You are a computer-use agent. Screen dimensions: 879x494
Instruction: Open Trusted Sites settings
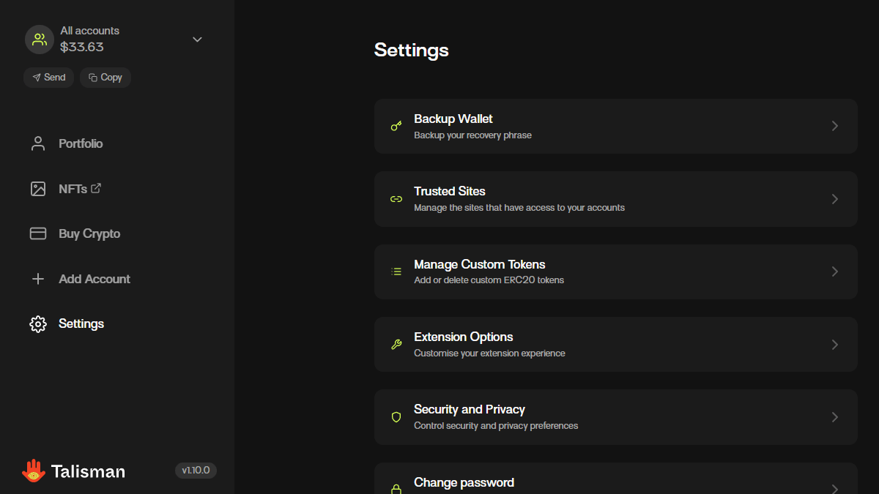tap(616, 199)
